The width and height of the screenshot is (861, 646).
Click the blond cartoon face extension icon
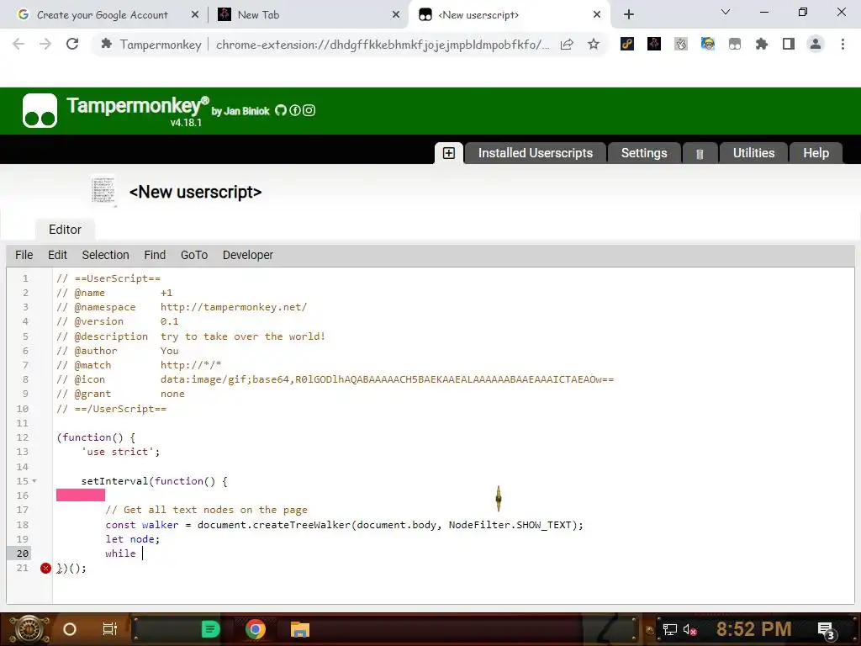(708, 44)
